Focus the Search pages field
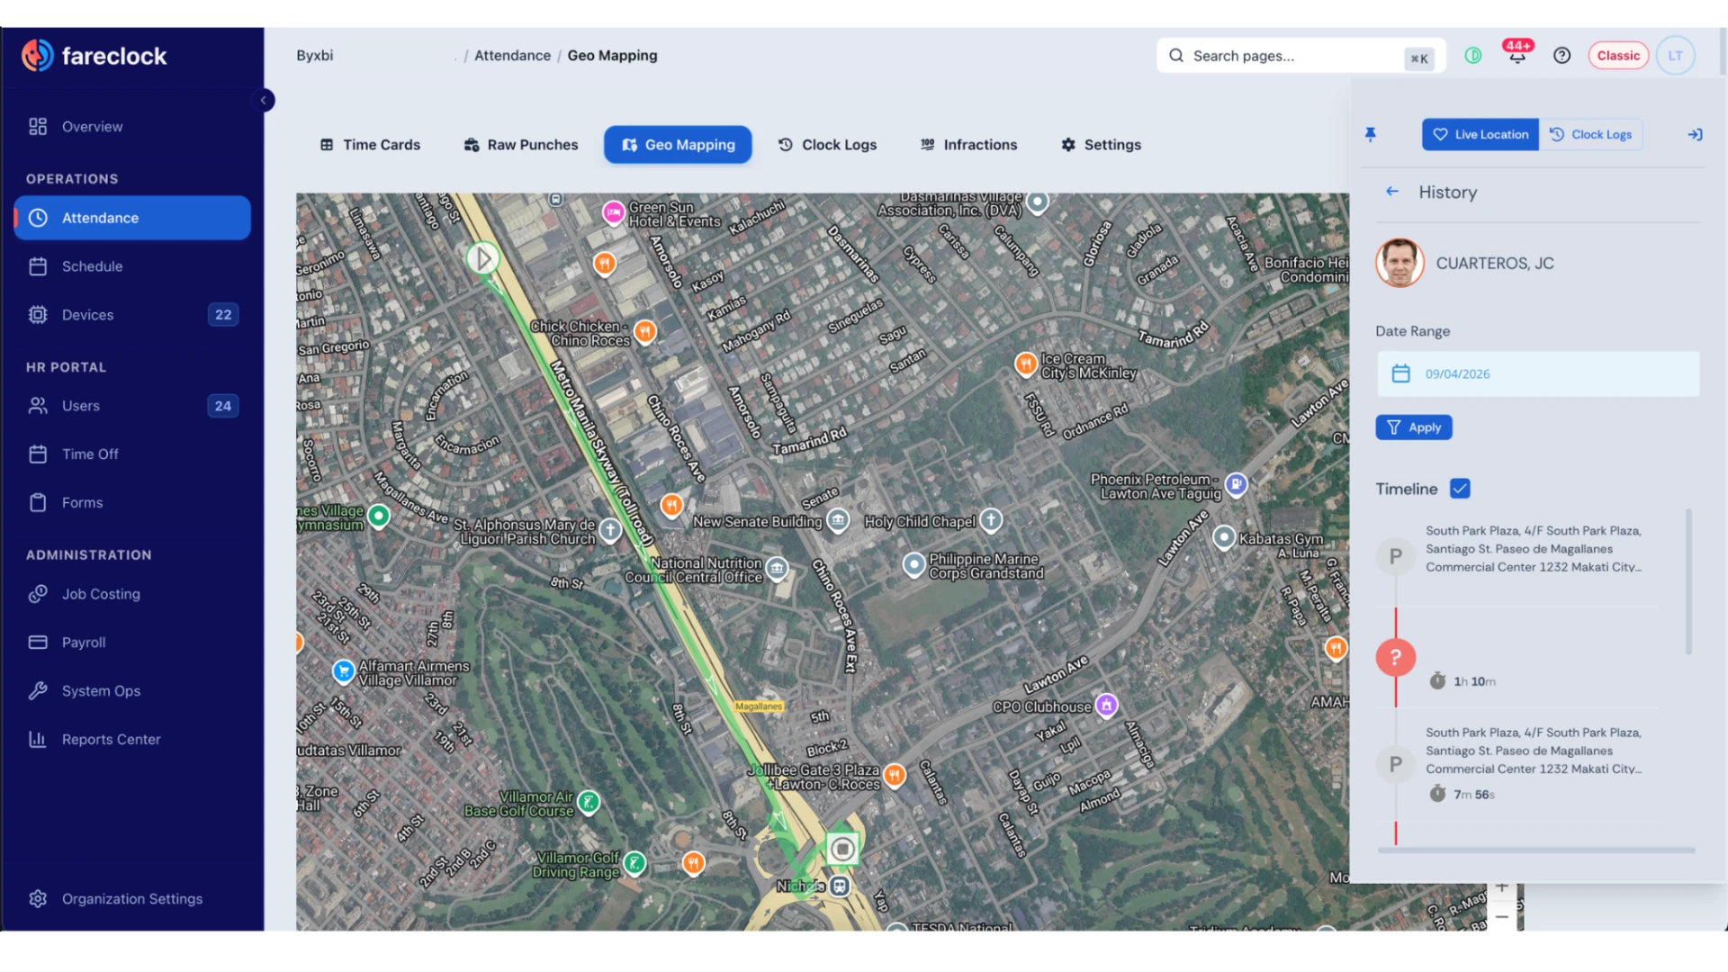 point(1300,56)
